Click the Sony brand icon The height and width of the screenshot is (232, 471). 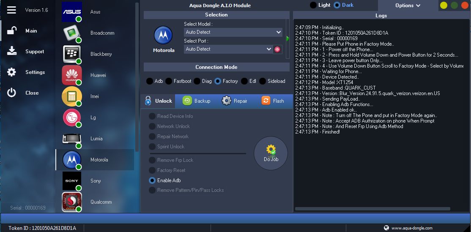point(72,181)
